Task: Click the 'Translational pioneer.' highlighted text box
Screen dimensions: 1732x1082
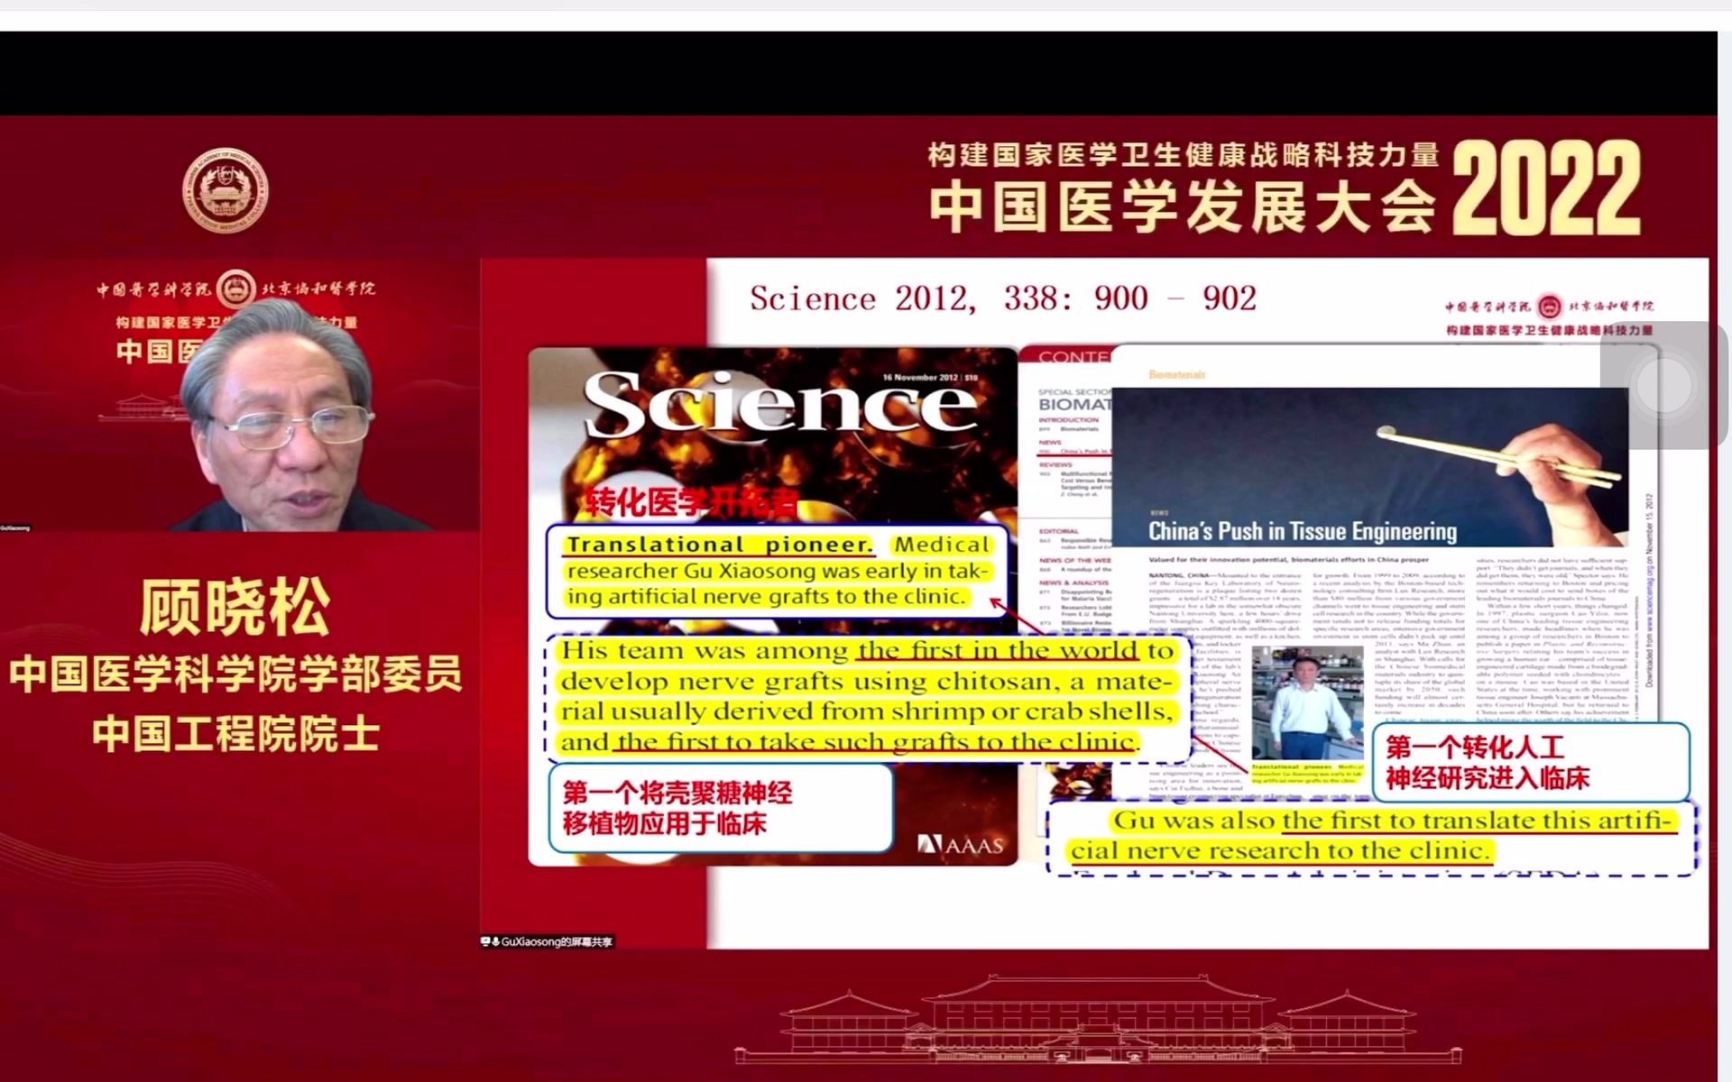Action: click(778, 571)
